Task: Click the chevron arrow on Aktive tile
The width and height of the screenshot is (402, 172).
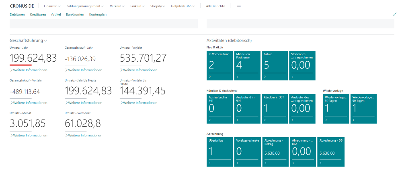Action: 264,76
